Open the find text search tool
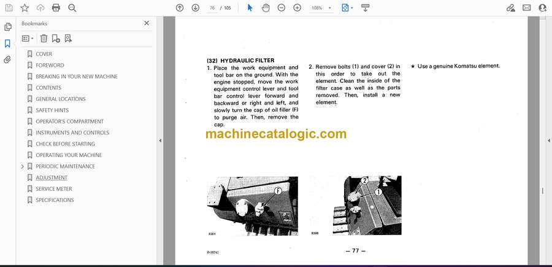The width and height of the screenshot is (552, 267). tap(72, 8)
